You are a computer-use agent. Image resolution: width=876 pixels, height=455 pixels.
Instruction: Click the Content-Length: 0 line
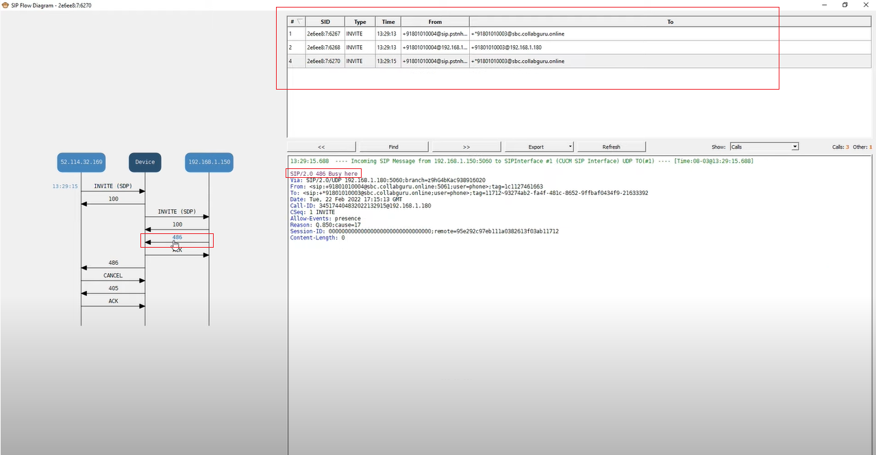pos(317,237)
